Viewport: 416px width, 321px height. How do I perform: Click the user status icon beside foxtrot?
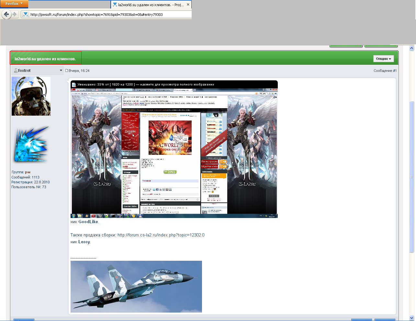(16, 71)
